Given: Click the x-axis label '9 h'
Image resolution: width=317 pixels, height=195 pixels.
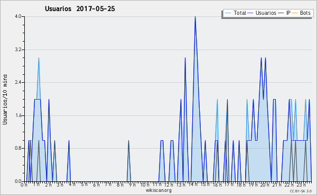Looking at the screenshot, I should click(x=132, y=185).
